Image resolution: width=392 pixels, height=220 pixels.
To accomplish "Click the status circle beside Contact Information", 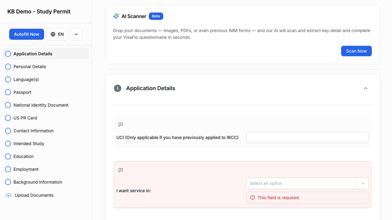I will [x=8, y=131].
